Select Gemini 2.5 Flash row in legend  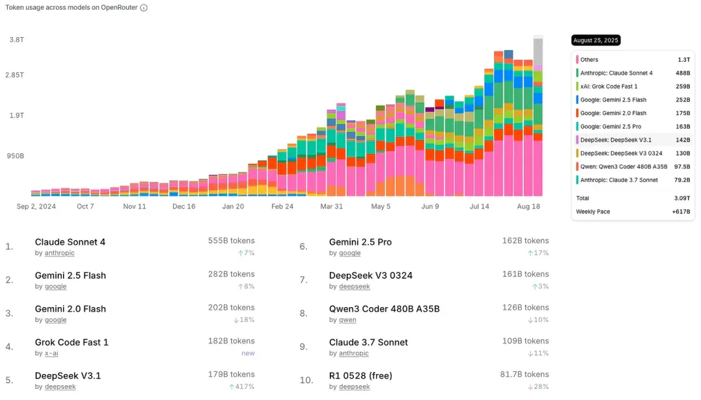click(633, 100)
